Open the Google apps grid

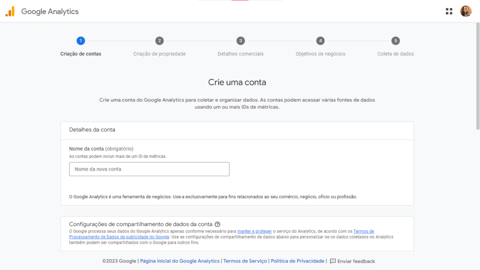tap(449, 11)
